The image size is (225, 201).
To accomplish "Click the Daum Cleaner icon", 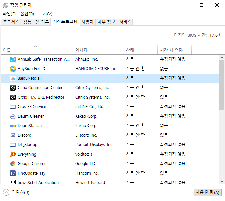I will pyautogui.click(x=13, y=116).
